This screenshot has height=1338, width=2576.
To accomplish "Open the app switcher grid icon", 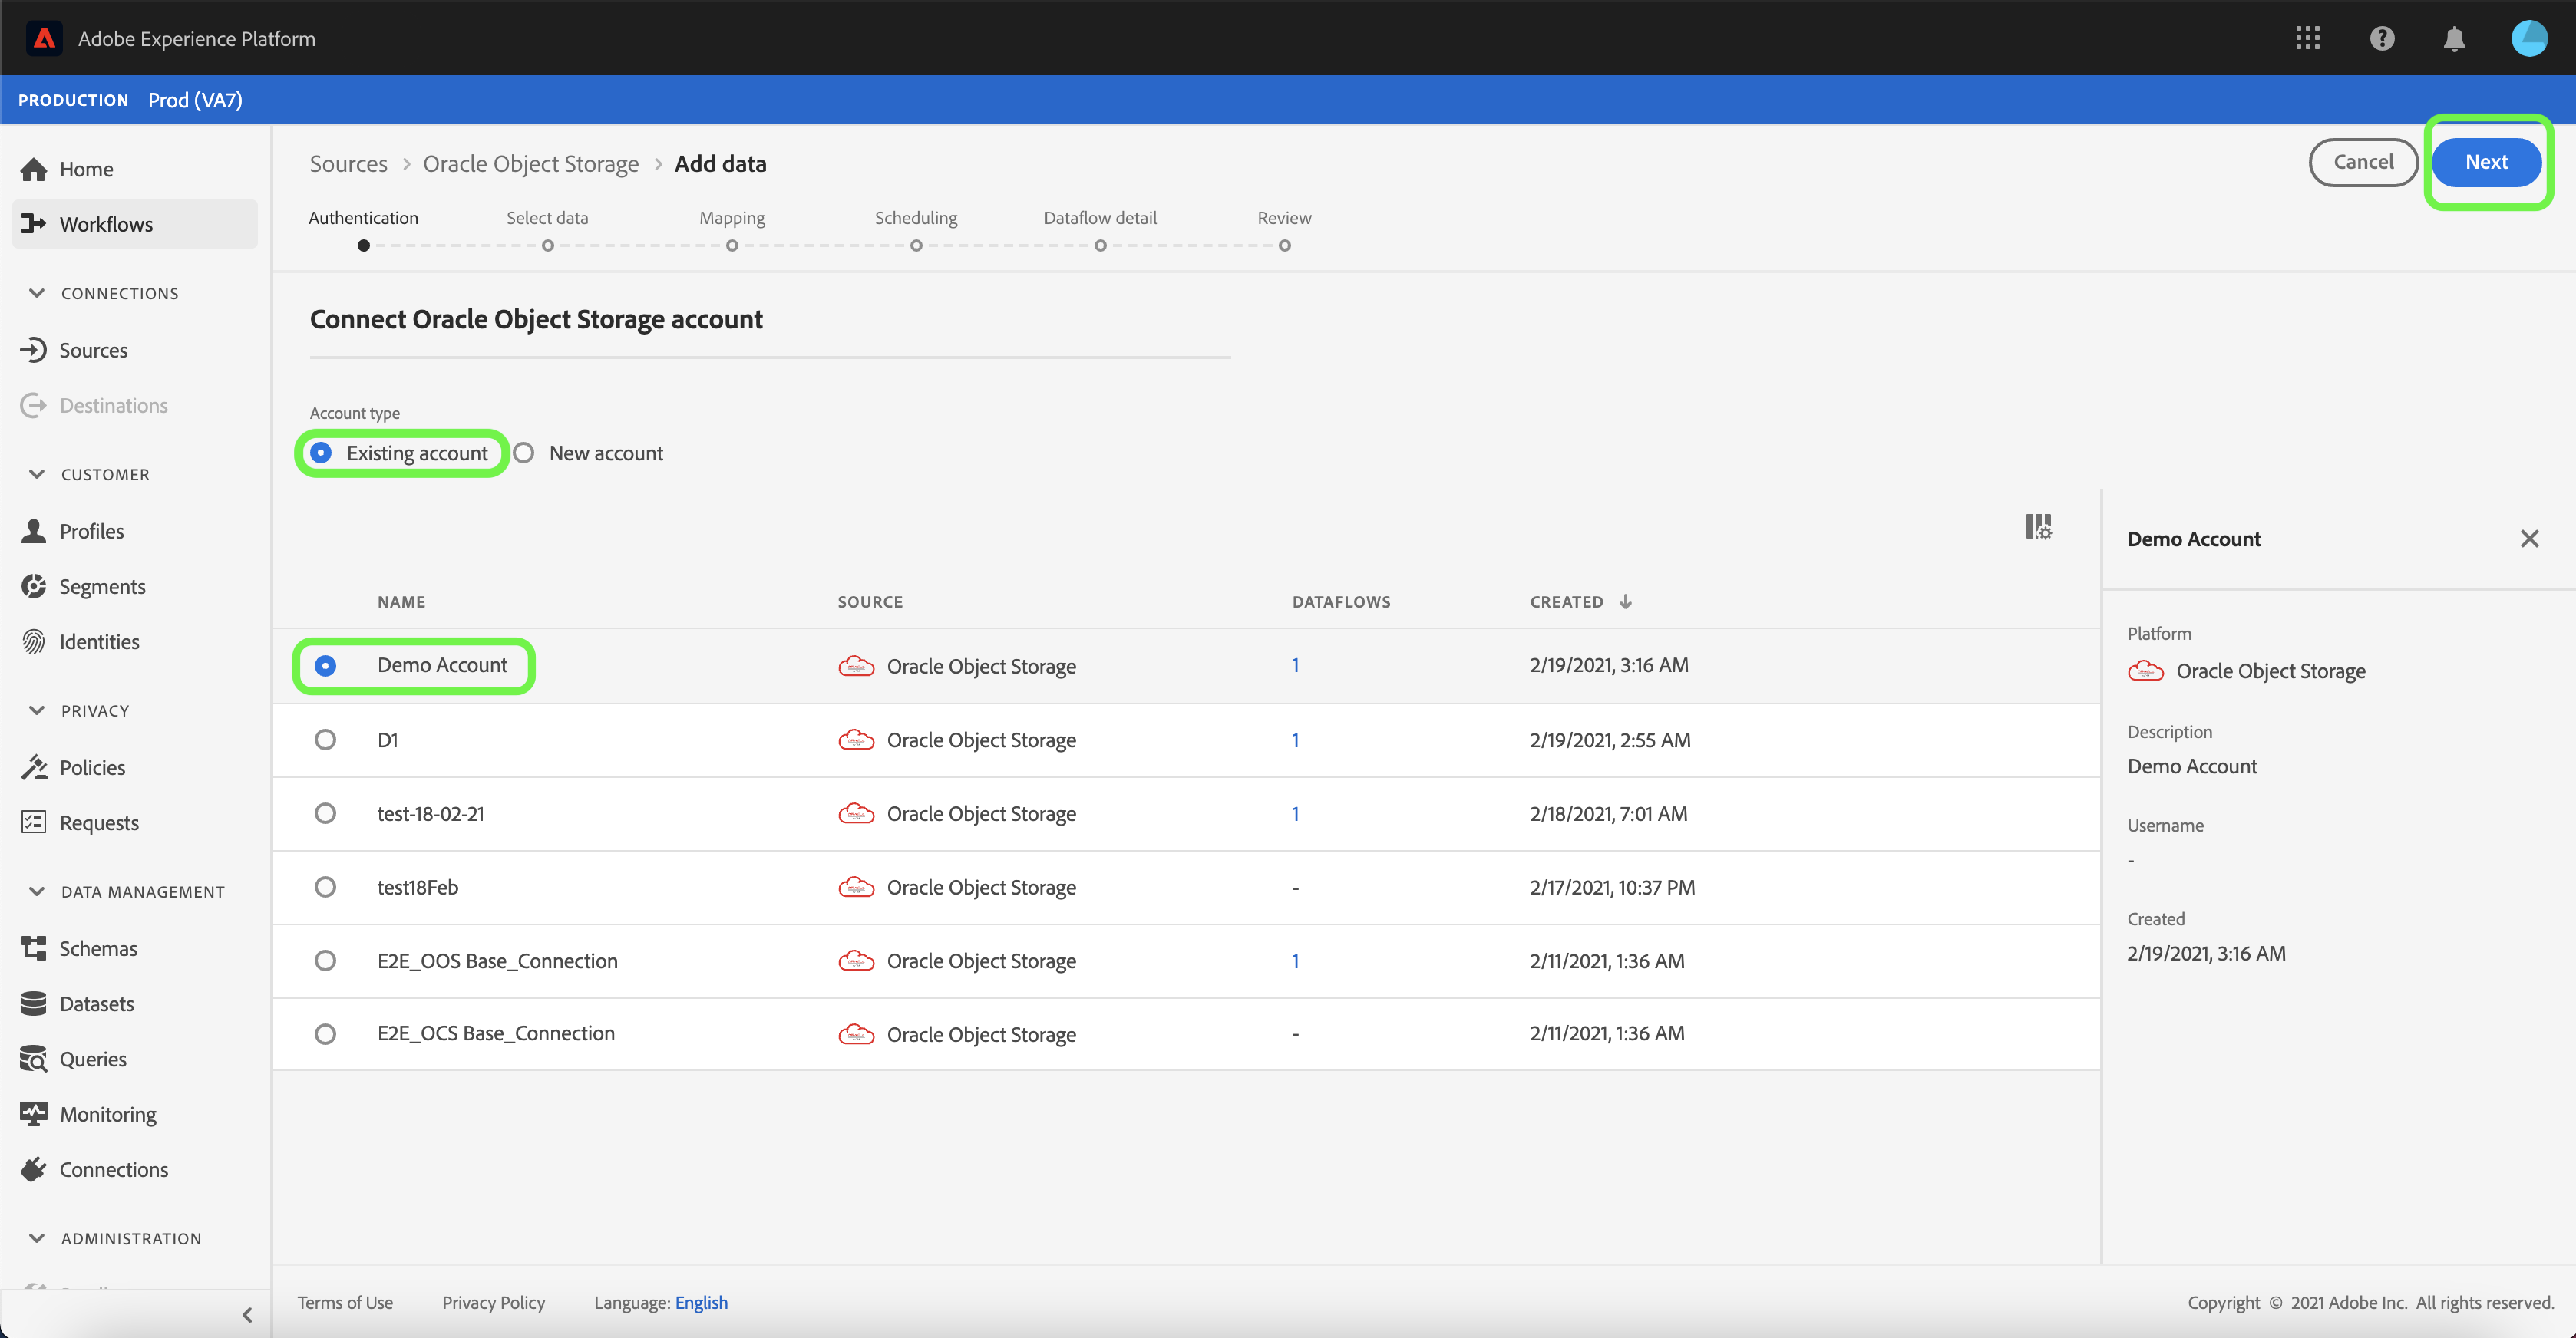I will point(2307,38).
